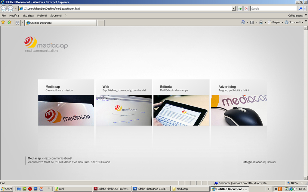Click the Contatti footer link

pyautogui.click(x=271, y=162)
